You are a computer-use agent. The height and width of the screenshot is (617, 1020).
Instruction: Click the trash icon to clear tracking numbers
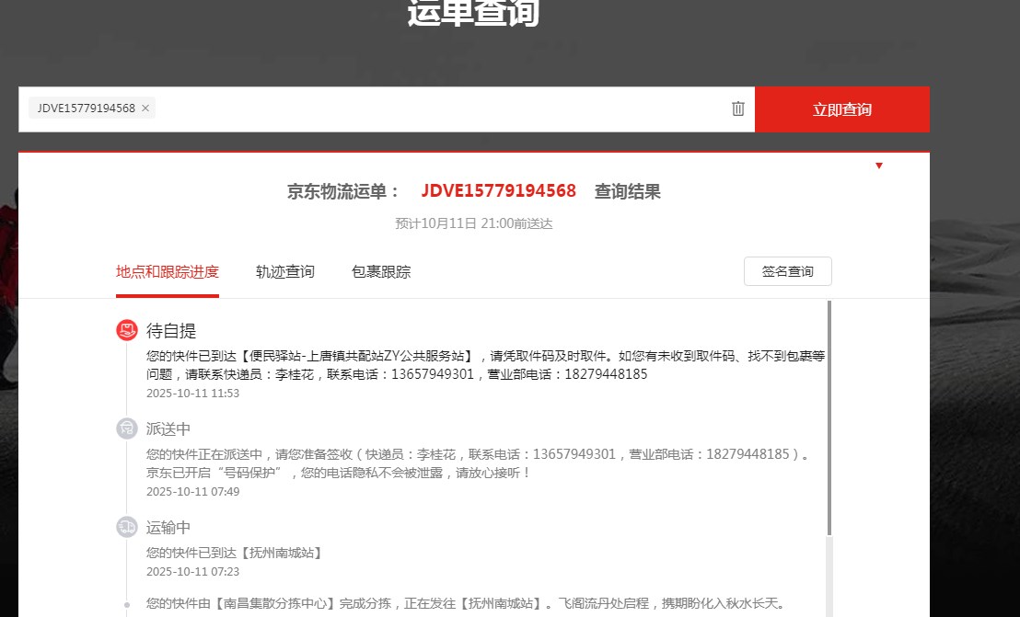coord(737,109)
